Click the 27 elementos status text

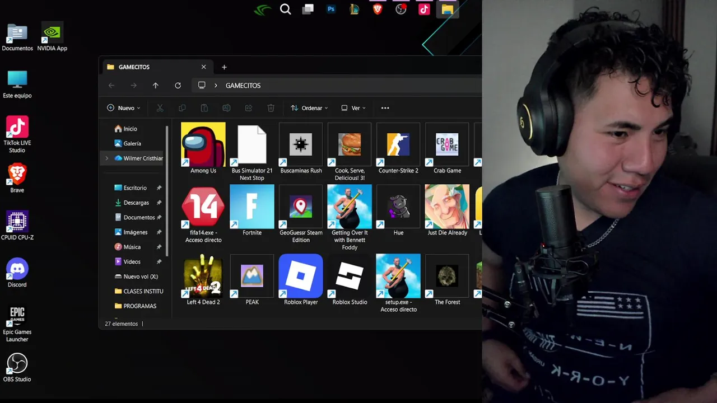pos(122,324)
